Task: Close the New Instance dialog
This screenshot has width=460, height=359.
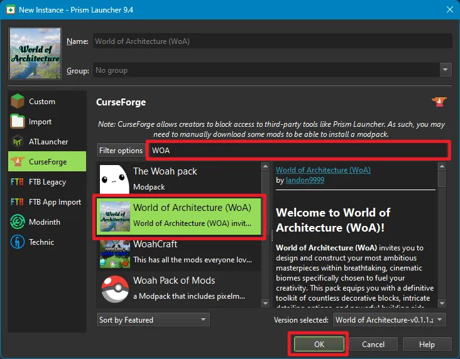Action: point(450,9)
